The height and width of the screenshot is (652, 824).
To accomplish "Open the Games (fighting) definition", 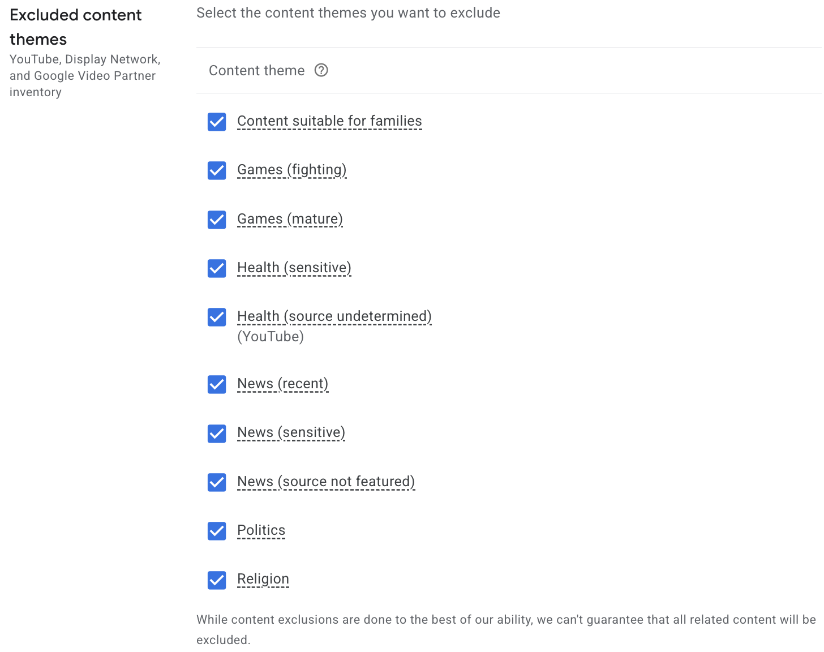I will point(291,169).
